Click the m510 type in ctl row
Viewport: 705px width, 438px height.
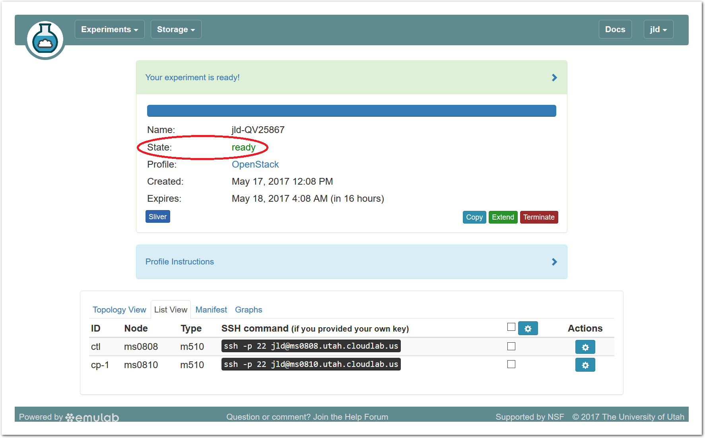tap(192, 347)
